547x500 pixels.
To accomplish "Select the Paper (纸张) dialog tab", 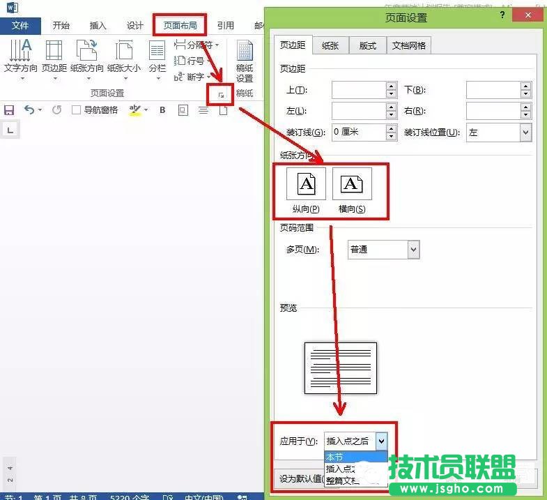I will 330,46.
